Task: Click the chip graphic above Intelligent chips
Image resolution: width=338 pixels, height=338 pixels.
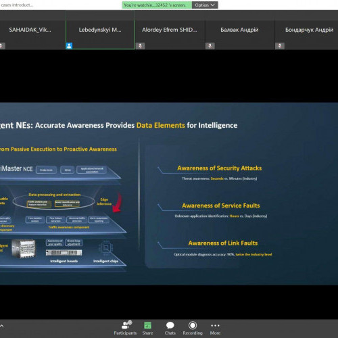Action: (105, 248)
